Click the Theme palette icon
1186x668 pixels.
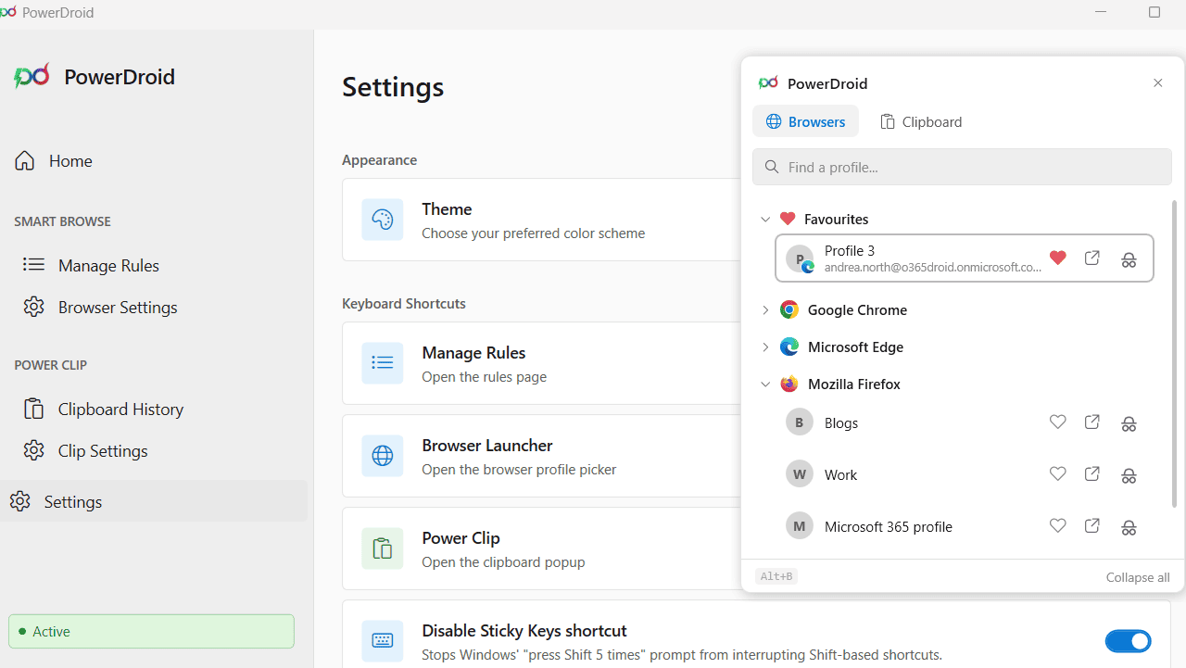coord(383,220)
